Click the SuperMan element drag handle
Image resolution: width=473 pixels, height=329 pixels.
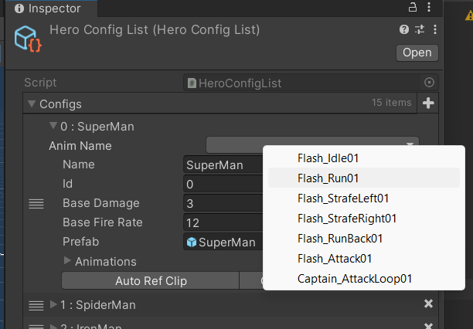point(36,204)
